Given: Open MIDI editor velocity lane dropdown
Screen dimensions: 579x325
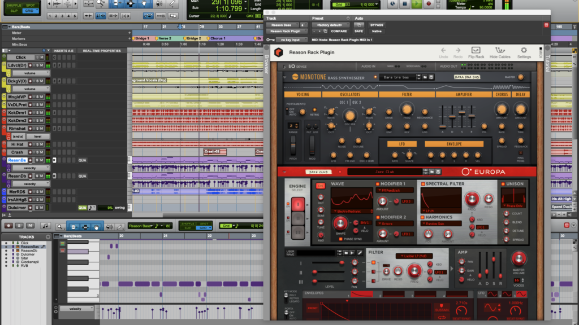Looking at the screenshot, I should (x=76, y=309).
